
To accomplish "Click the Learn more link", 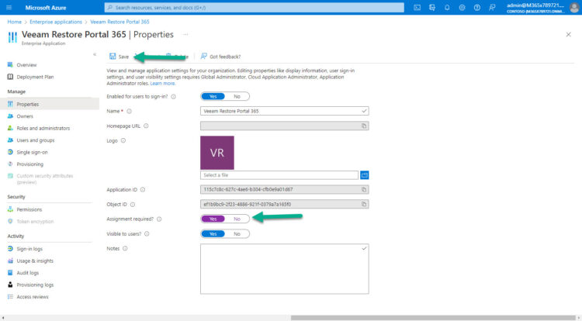I will click(x=163, y=84).
